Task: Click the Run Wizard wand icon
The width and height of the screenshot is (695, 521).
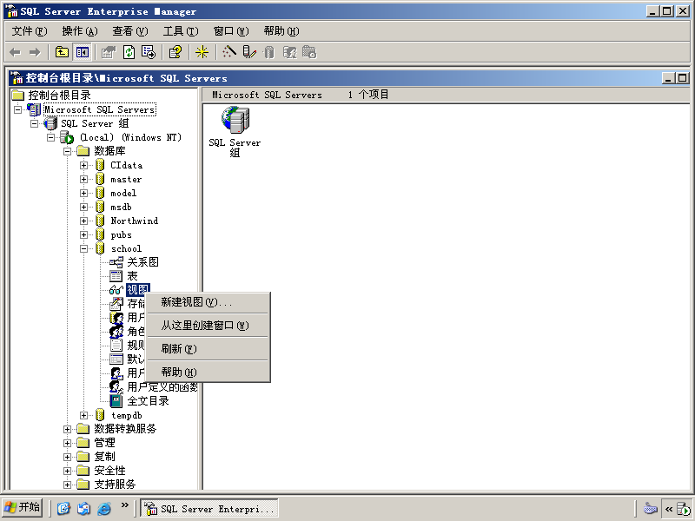Action: tap(229, 52)
